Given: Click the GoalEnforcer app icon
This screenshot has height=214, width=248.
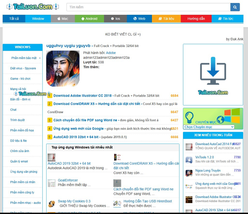Looking at the screenshot, I should pos(52,183).
